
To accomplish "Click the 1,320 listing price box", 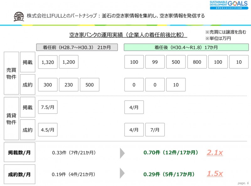I will click(x=48, y=62).
